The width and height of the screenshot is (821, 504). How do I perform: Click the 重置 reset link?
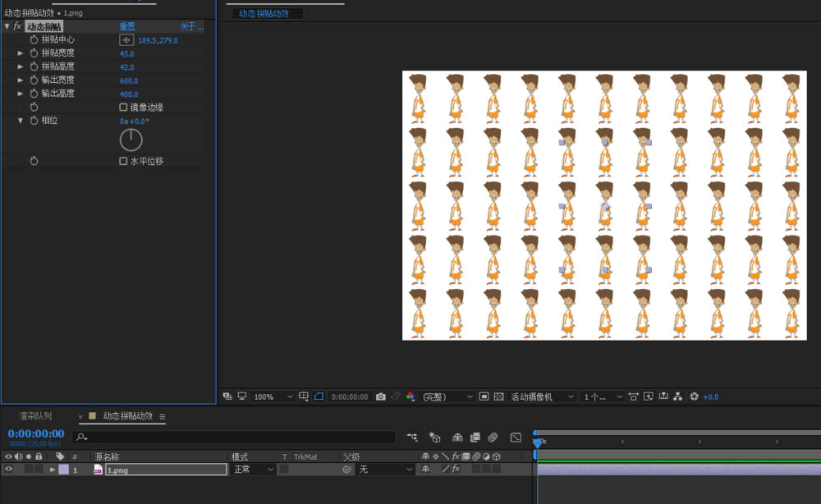[127, 27]
